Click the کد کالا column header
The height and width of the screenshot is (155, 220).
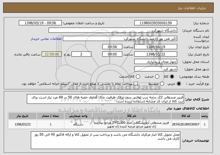(x=186, y=116)
